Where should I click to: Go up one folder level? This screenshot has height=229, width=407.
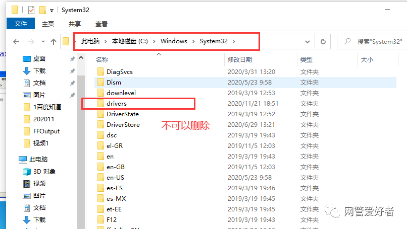pyautogui.click(x=54, y=42)
